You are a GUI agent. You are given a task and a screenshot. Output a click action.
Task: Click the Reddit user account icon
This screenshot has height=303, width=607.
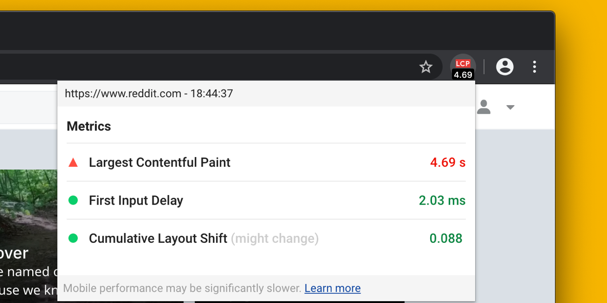484,107
